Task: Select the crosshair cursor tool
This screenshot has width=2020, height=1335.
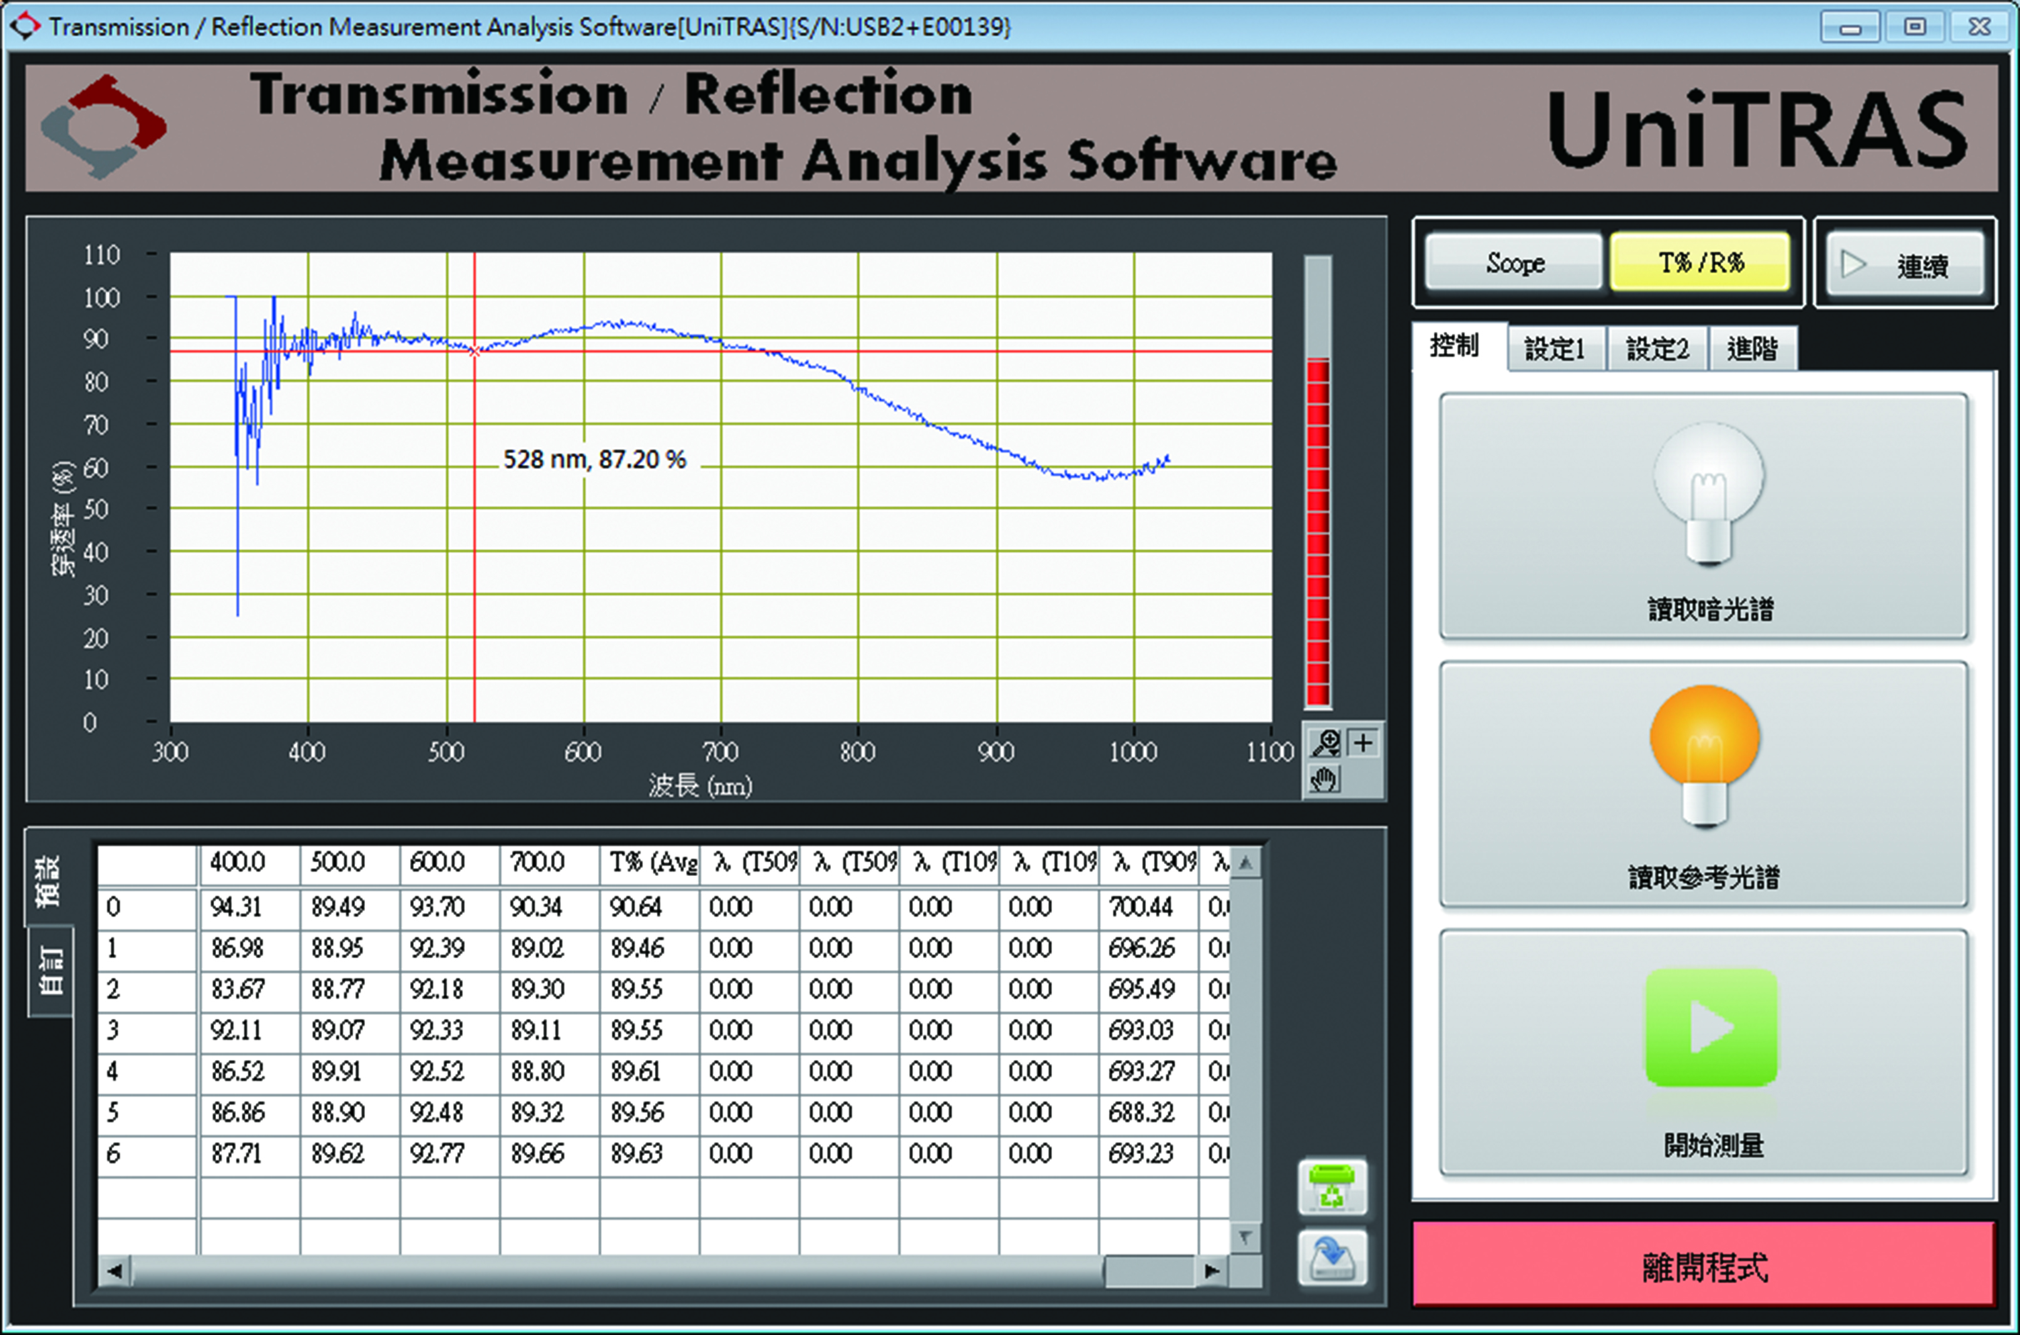Action: pos(1363,743)
